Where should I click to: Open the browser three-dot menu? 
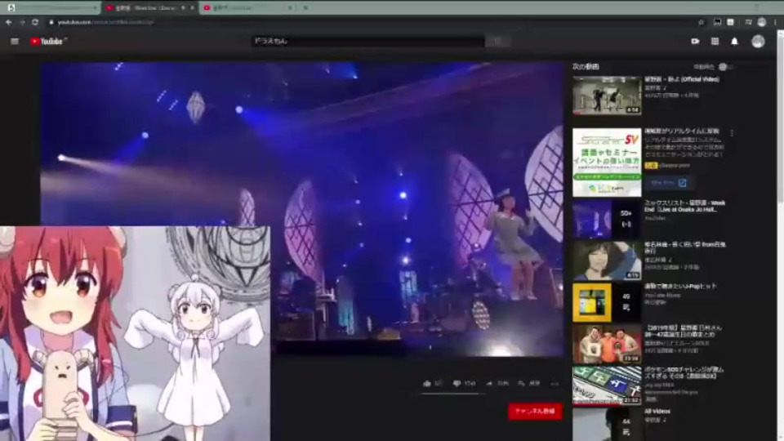click(776, 22)
